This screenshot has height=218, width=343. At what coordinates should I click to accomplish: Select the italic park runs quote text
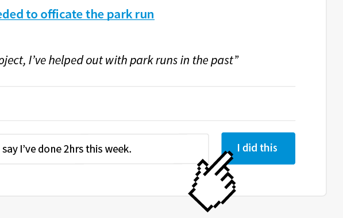pos(120,60)
